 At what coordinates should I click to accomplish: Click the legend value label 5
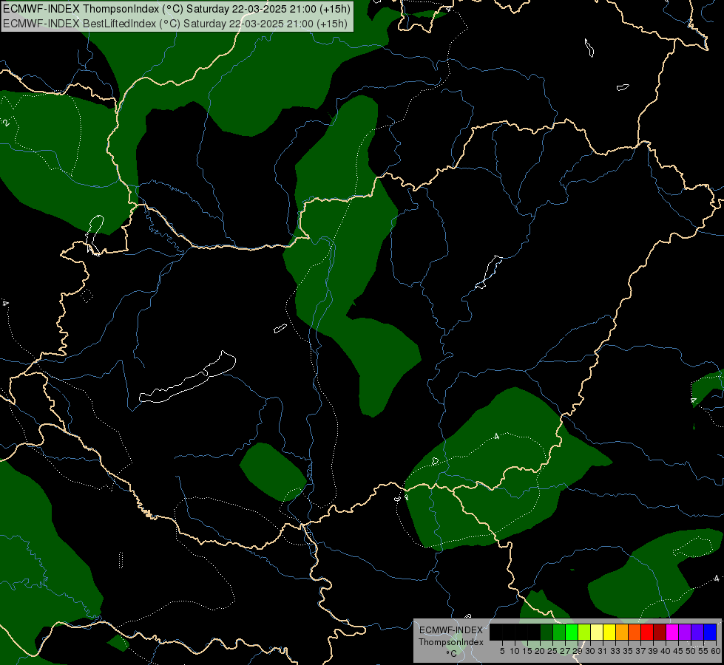pos(502,651)
